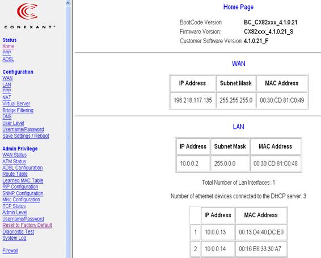The height and width of the screenshot is (258, 321).
Task: View the Learned MAC Table
Action: (x=23, y=180)
